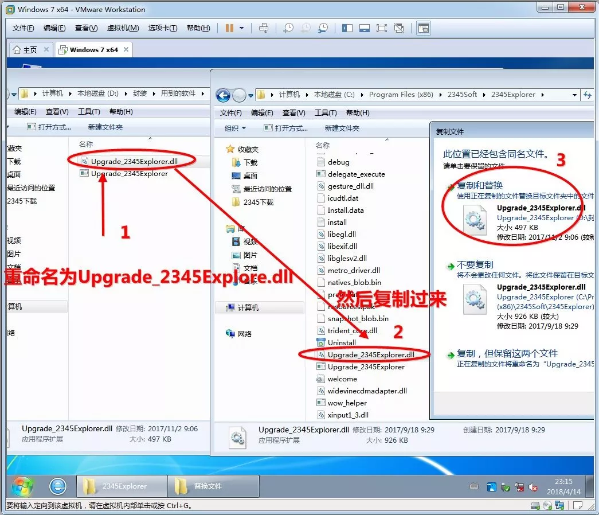Open Internet Explorer from the guest taskbar
The image size is (599, 515).
click(x=57, y=486)
